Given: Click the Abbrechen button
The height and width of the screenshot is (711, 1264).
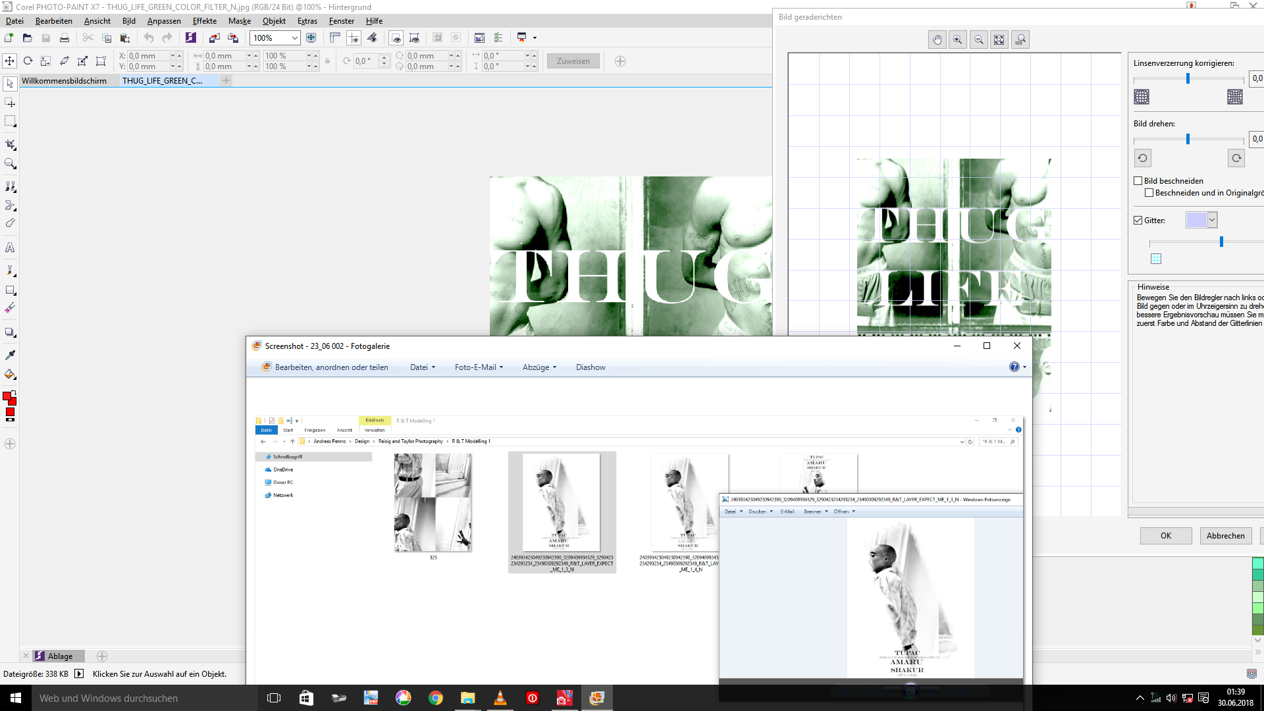Looking at the screenshot, I should [x=1225, y=536].
